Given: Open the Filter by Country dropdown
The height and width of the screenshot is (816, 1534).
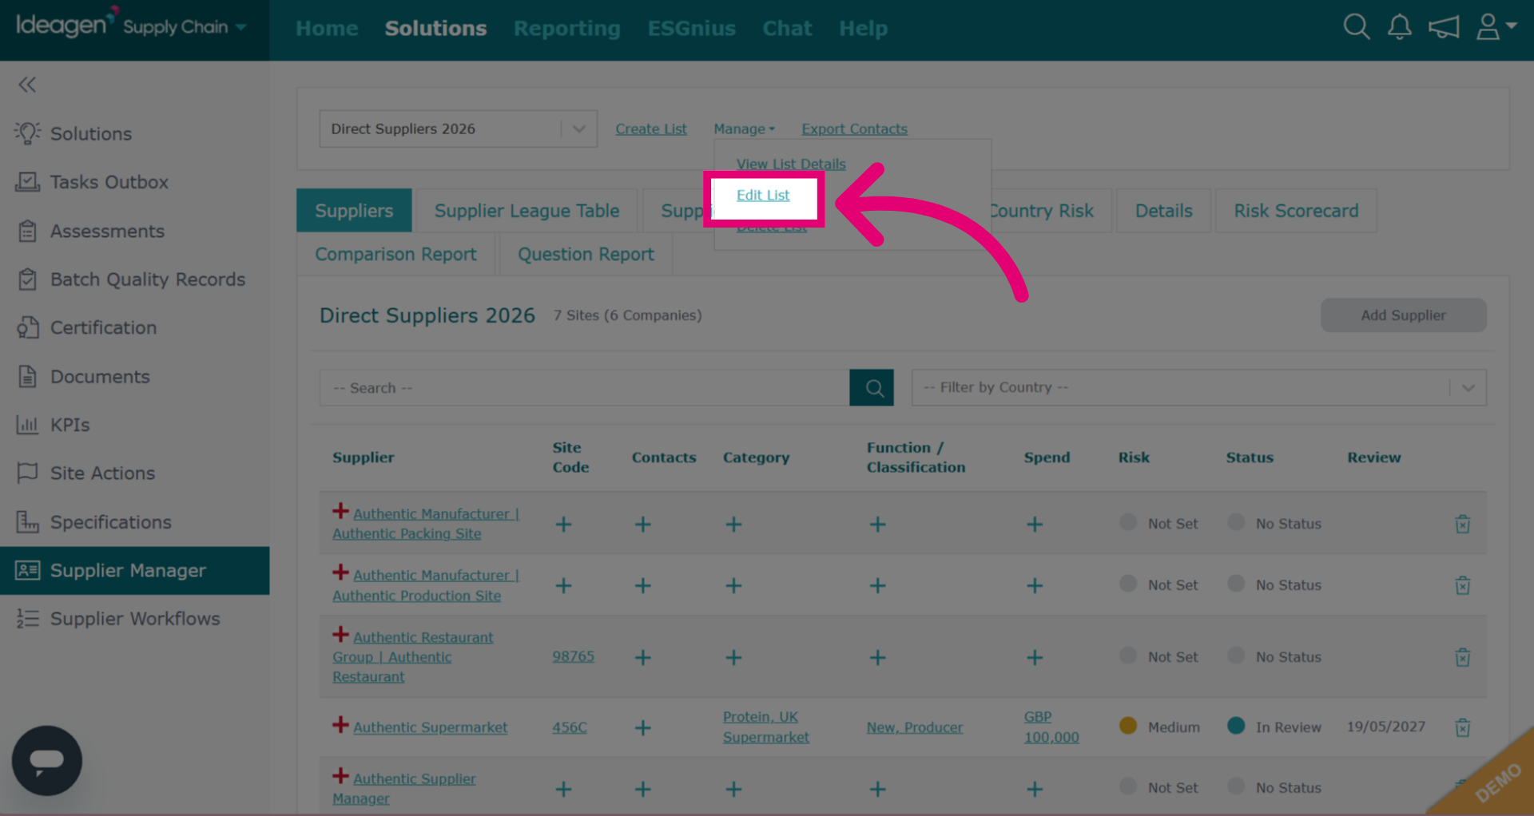Looking at the screenshot, I should [x=1198, y=387].
